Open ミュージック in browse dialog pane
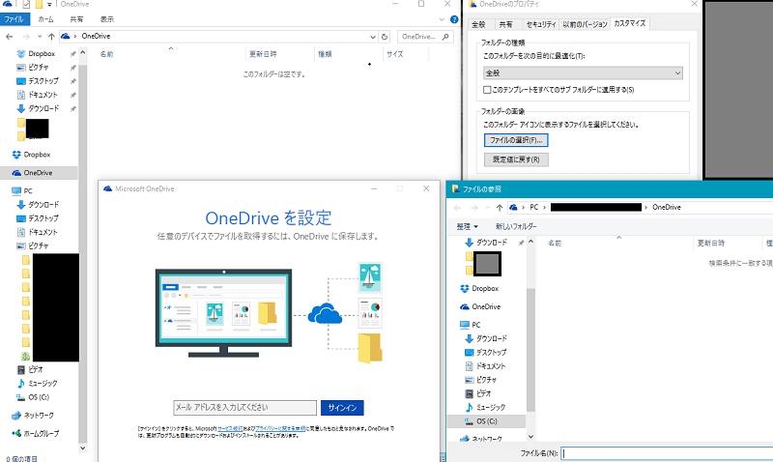This screenshot has width=773, height=462. [x=491, y=407]
